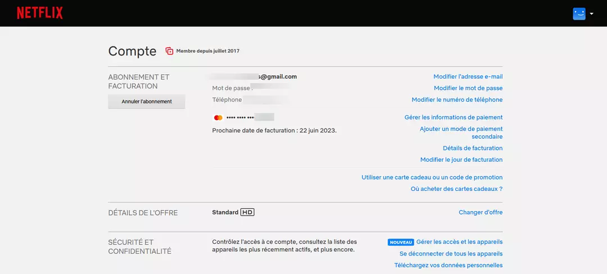
Task: View Détails de facturation
Action: click(472, 148)
